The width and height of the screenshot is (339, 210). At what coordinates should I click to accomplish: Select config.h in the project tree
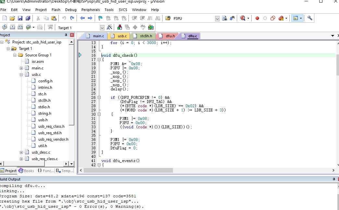[45, 81]
